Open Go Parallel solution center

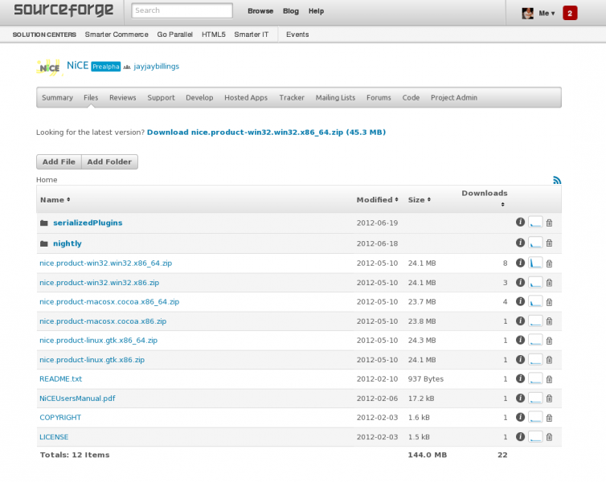(174, 35)
